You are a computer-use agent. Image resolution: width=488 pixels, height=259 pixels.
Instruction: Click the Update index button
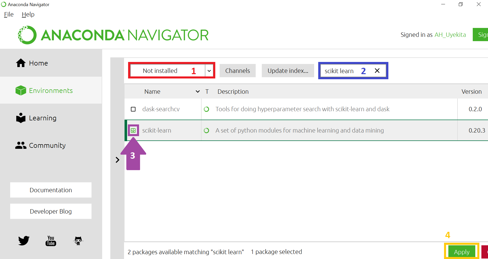(x=288, y=71)
